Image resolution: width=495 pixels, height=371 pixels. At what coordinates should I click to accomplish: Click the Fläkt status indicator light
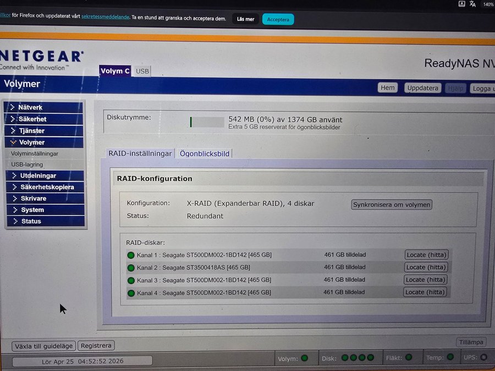(x=409, y=357)
